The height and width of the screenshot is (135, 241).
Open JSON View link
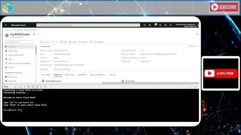click(x=192, y=46)
